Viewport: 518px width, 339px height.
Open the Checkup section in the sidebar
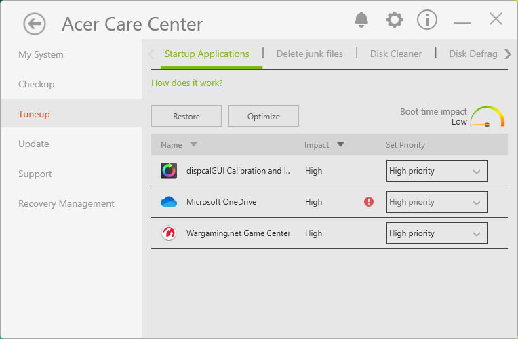(x=37, y=84)
